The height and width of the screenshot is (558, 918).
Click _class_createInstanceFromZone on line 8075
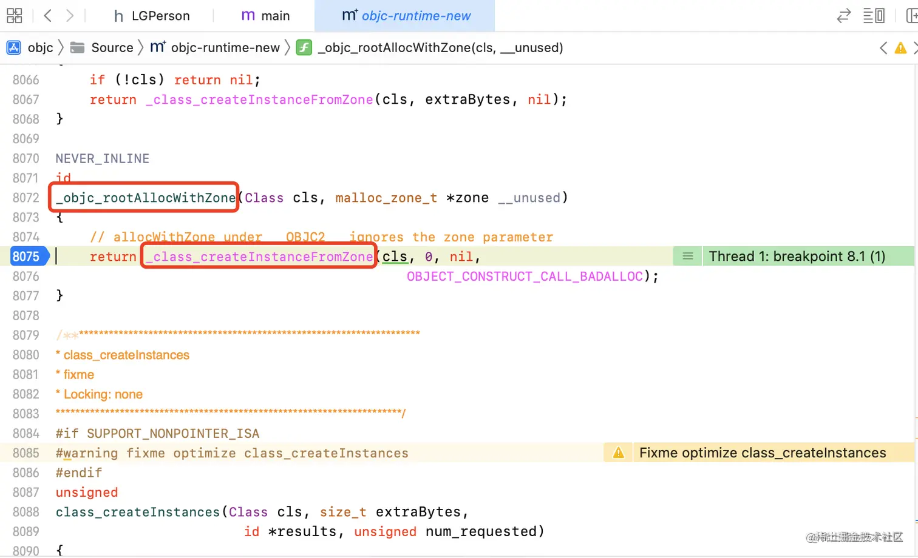tap(259, 257)
